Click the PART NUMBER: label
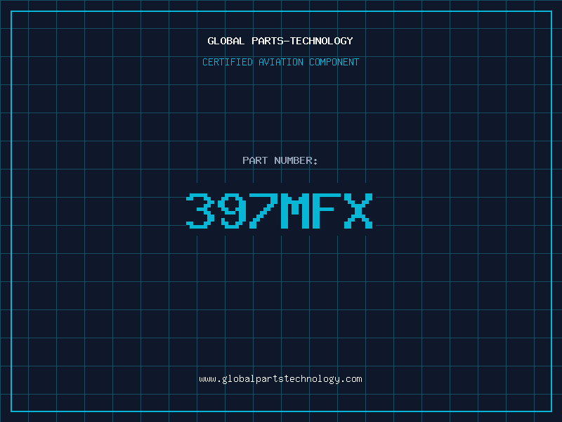Viewport: 562px width, 422px height. [280, 160]
